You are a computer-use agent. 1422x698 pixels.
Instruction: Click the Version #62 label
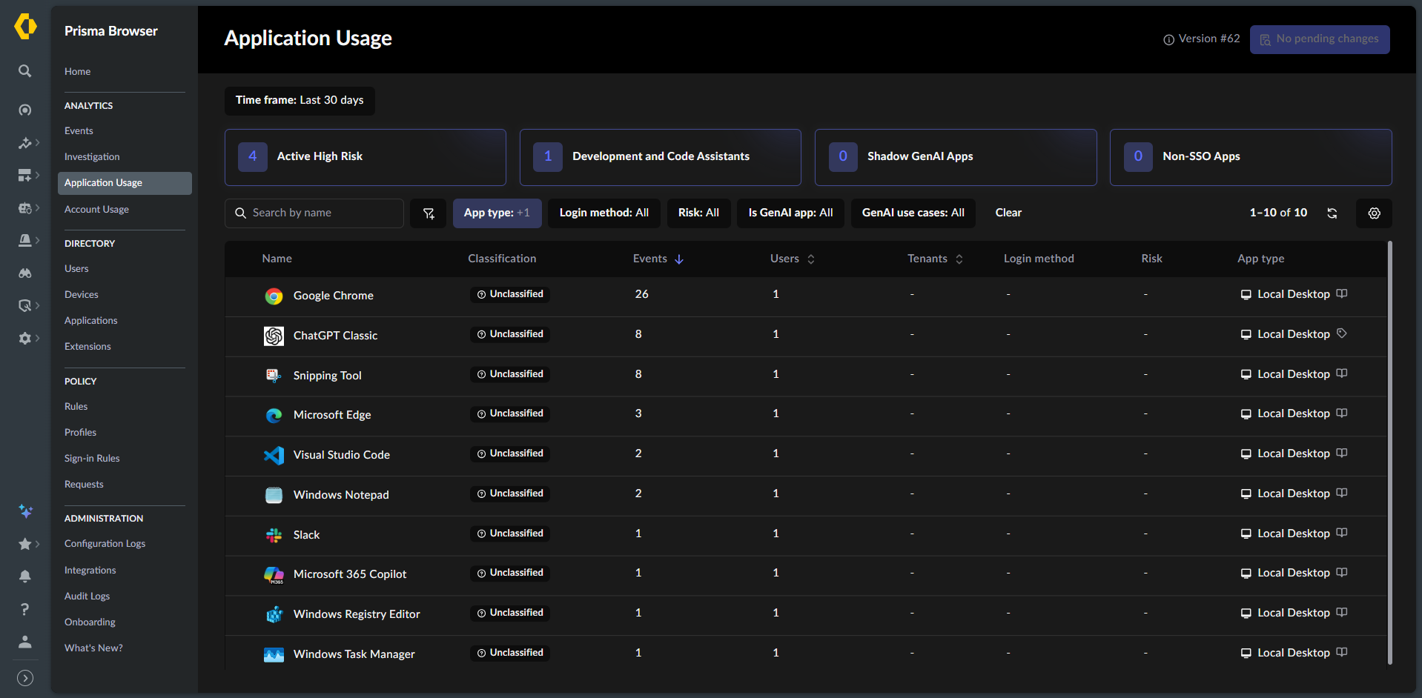[1209, 39]
